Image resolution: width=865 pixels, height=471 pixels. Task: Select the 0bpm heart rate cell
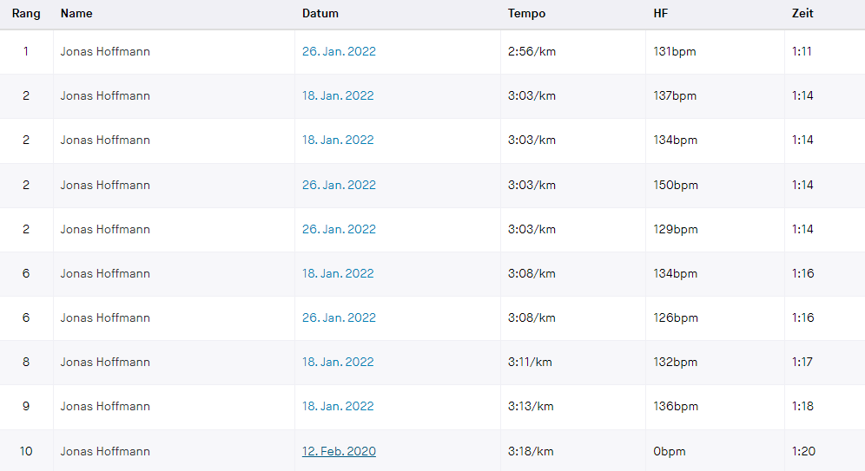[671, 451]
